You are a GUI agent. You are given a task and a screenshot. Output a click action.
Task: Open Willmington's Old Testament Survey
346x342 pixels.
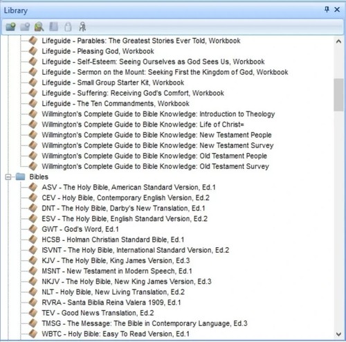click(x=155, y=166)
